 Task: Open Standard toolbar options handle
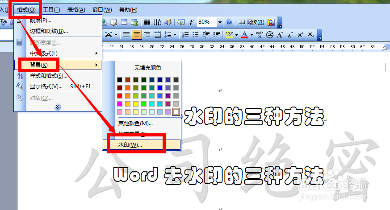[280, 23]
